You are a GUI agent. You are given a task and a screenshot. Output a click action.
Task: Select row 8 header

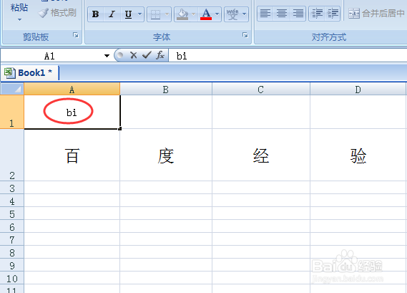(x=12, y=252)
